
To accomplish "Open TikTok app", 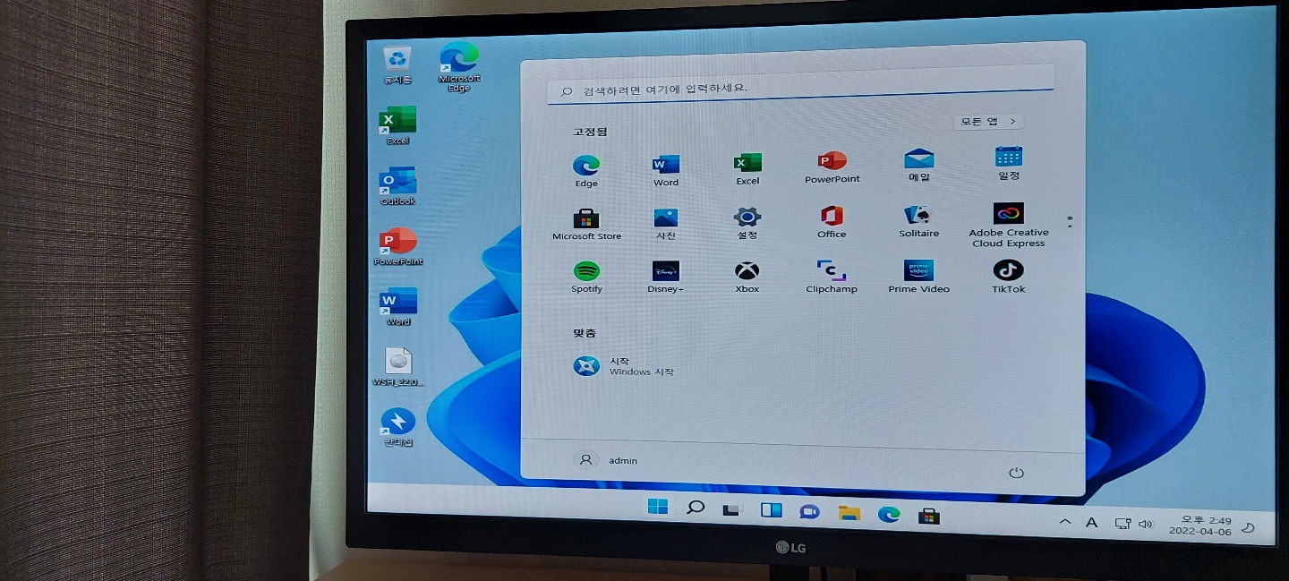I will 1009,277.
